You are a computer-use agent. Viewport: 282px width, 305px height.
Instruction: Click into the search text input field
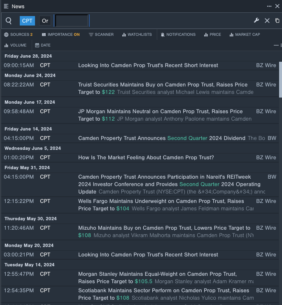[72, 21]
